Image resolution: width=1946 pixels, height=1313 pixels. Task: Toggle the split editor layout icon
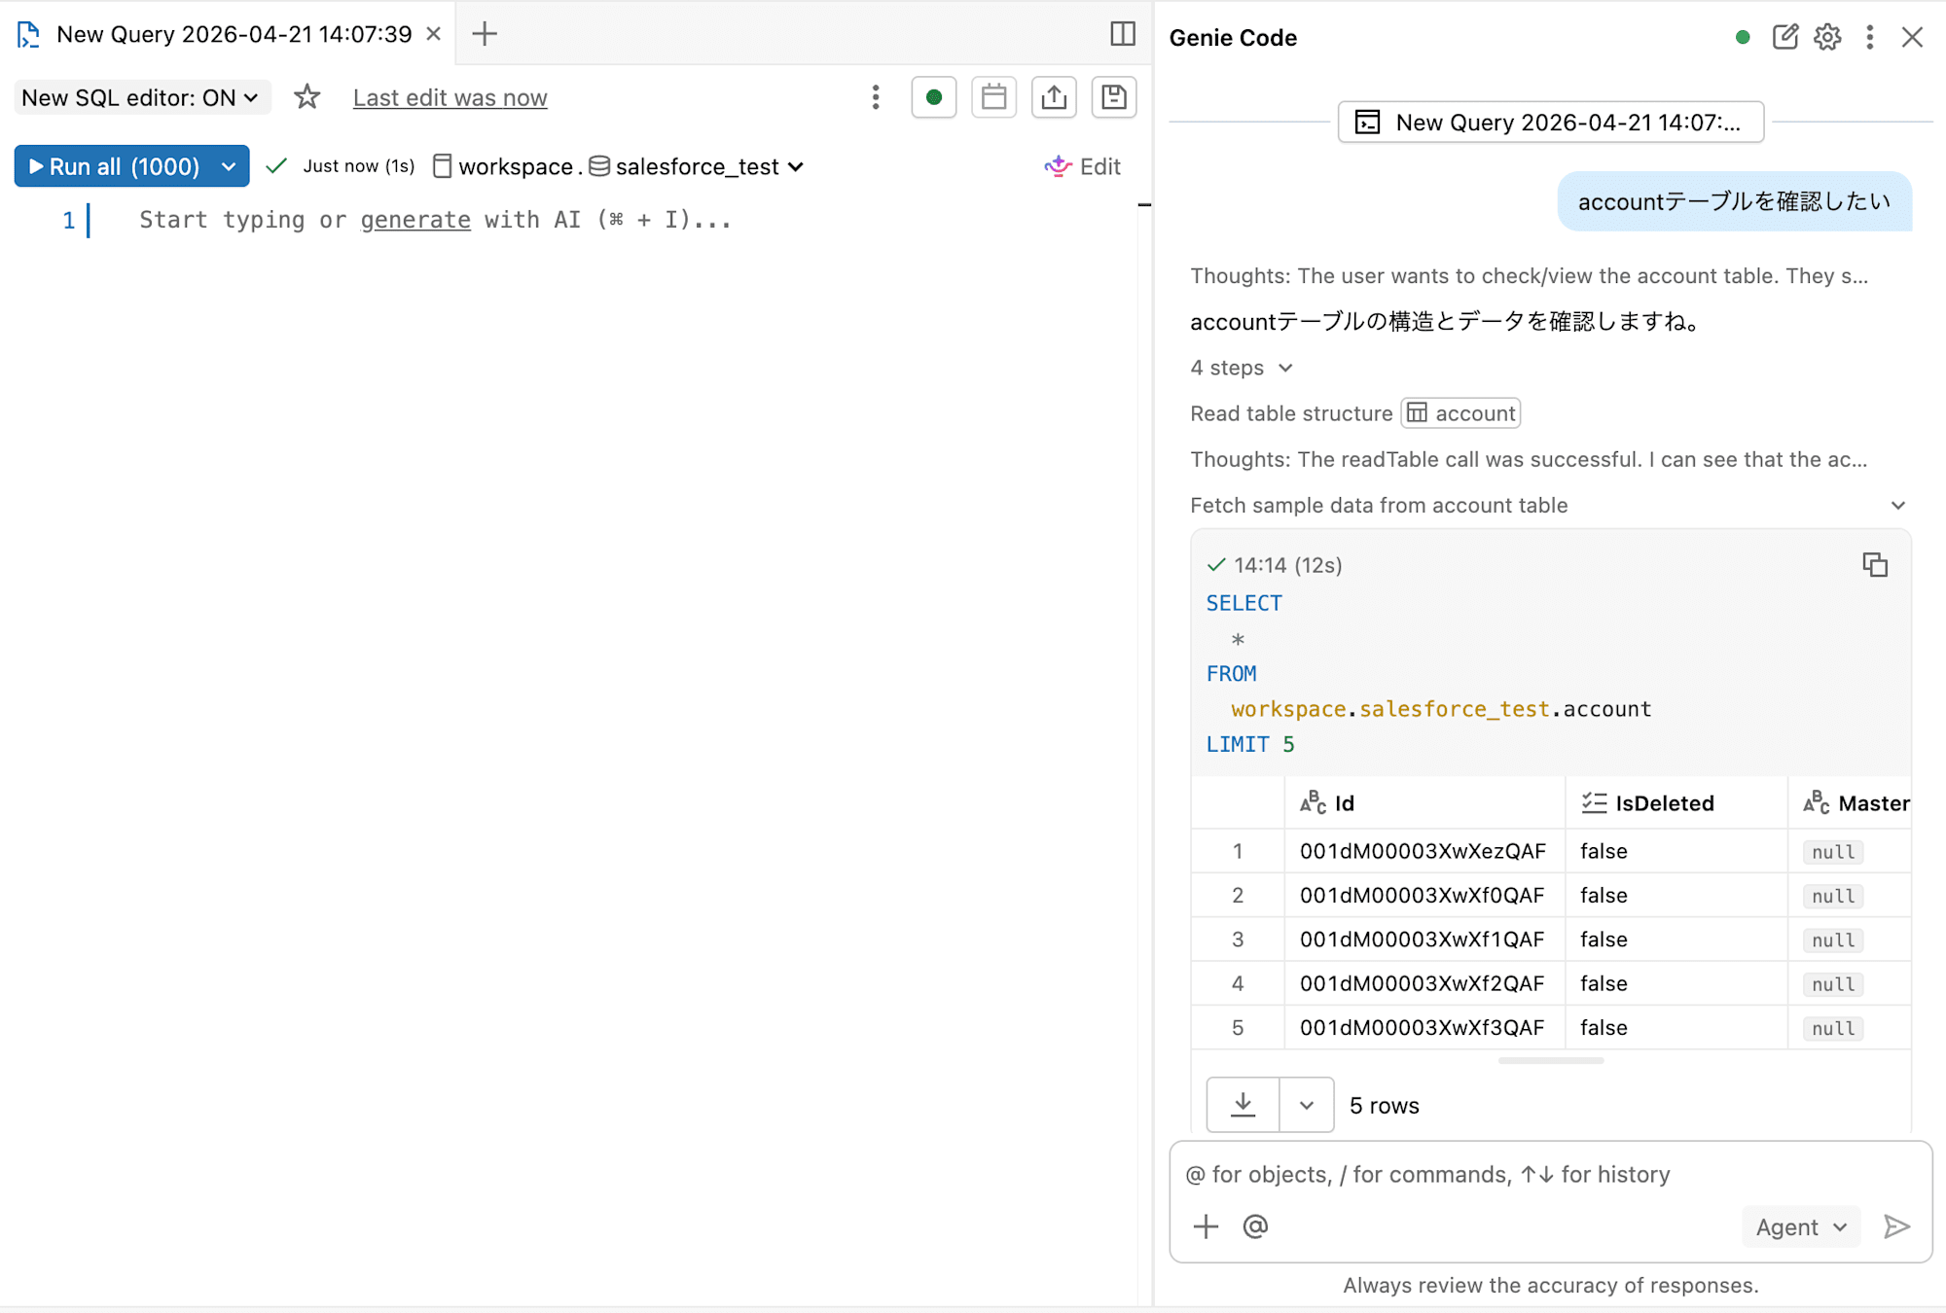[x=1124, y=34]
